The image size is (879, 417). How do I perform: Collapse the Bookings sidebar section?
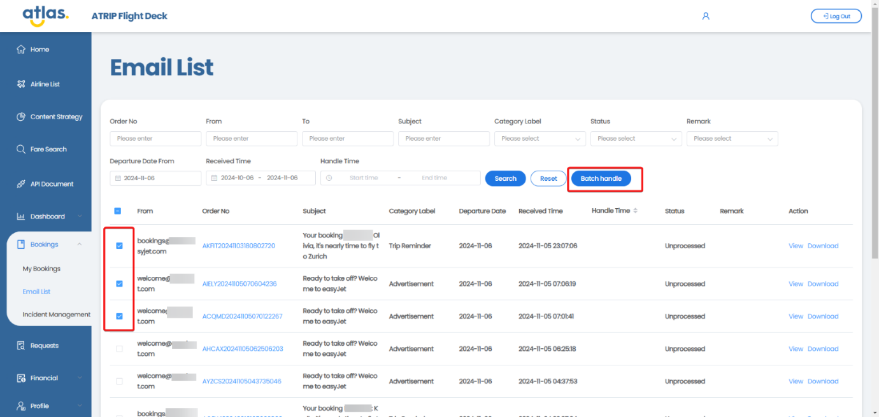[x=79, y=244]
